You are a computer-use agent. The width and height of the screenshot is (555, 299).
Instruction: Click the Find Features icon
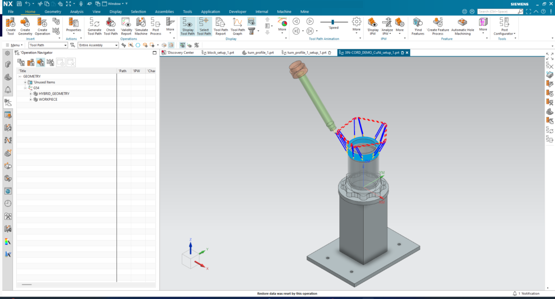coord(417,25)
